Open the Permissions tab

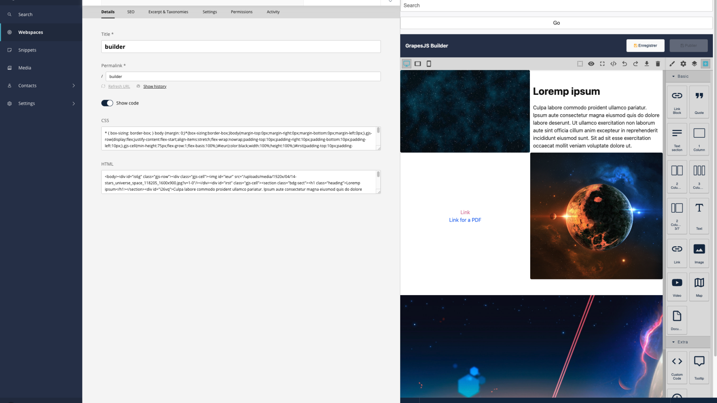coord(242,12)
